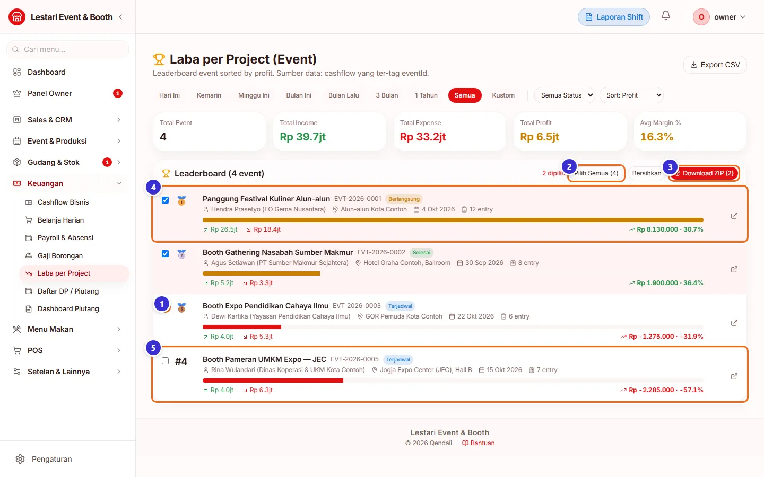Expand the Sales & CRM menu
This screenshot has height=477, width=764.
click(x=68, y=120)
